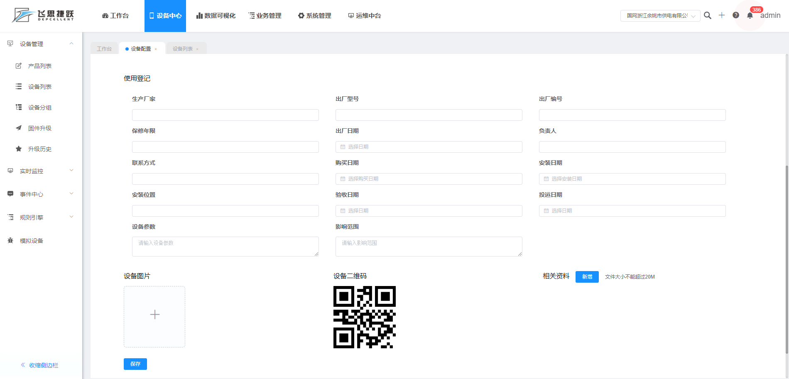789x379 pixels.
Task: Open the admin user menu
Action: click(x=770, y=15)
